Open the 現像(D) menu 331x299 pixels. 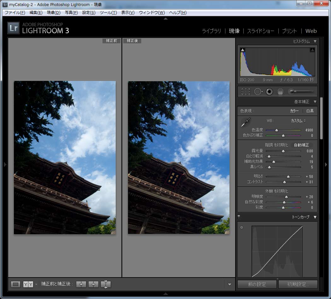pos(54,13)
